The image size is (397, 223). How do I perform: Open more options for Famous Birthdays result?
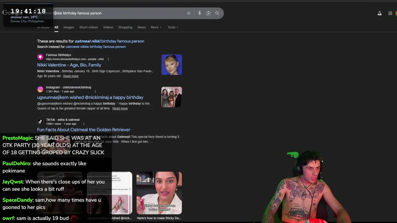click(x=108, y=59)
